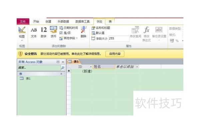The height and width of the screenshot is (133, 200).
Task: Click the (新建) cell
Action: (82, 71)
